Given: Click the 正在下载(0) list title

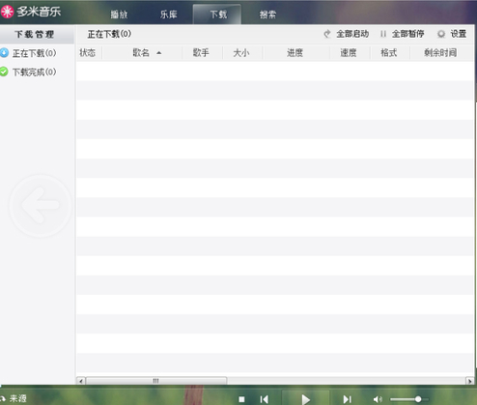Looking at the screenshot, I should click(109, 34).
